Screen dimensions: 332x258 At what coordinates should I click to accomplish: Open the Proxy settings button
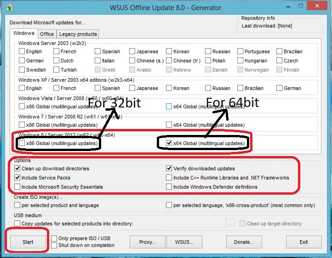(x=147, y=242)
